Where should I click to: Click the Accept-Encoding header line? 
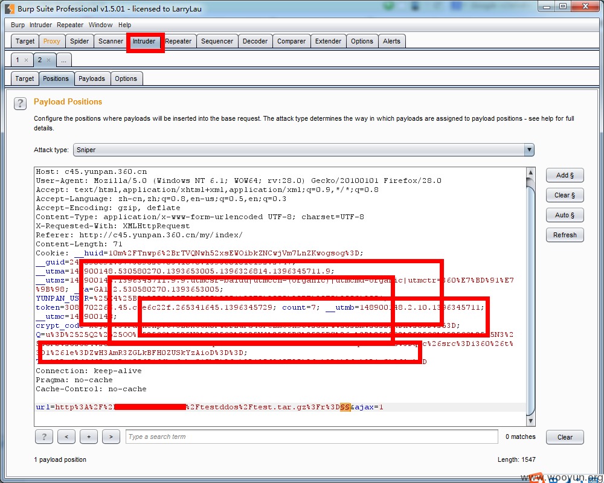tap(108, 208)
